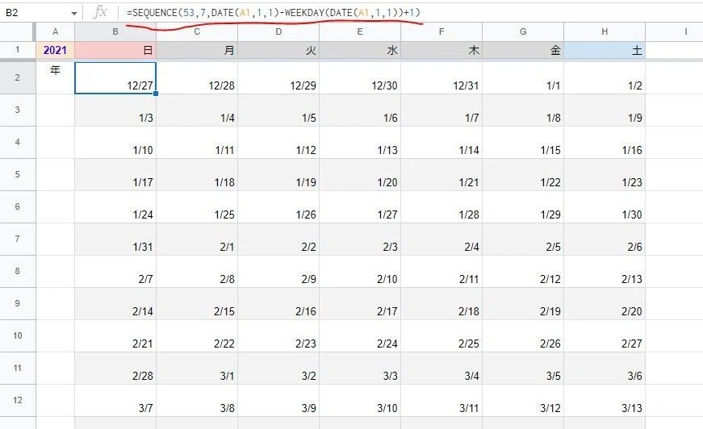Select the cell showing 1/1
Screen dimensions: 703x429
point(523,78)
